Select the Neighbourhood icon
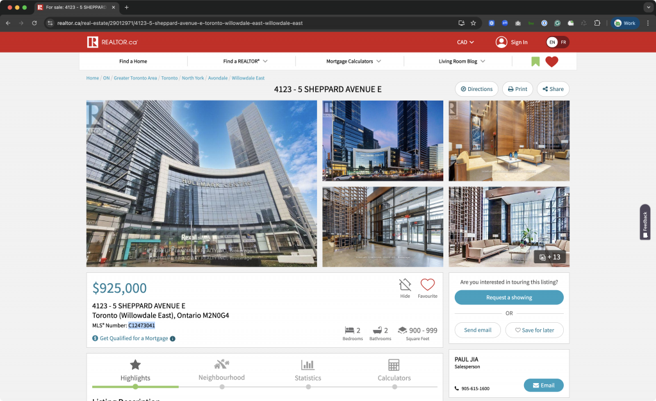 coord(222,364)
